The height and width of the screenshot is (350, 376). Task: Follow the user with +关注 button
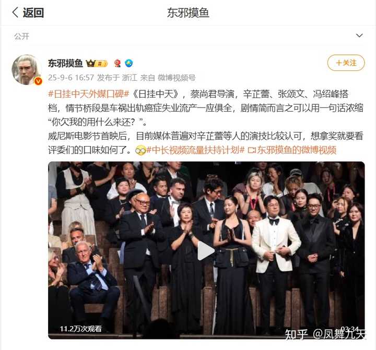[x=346, y=63]
